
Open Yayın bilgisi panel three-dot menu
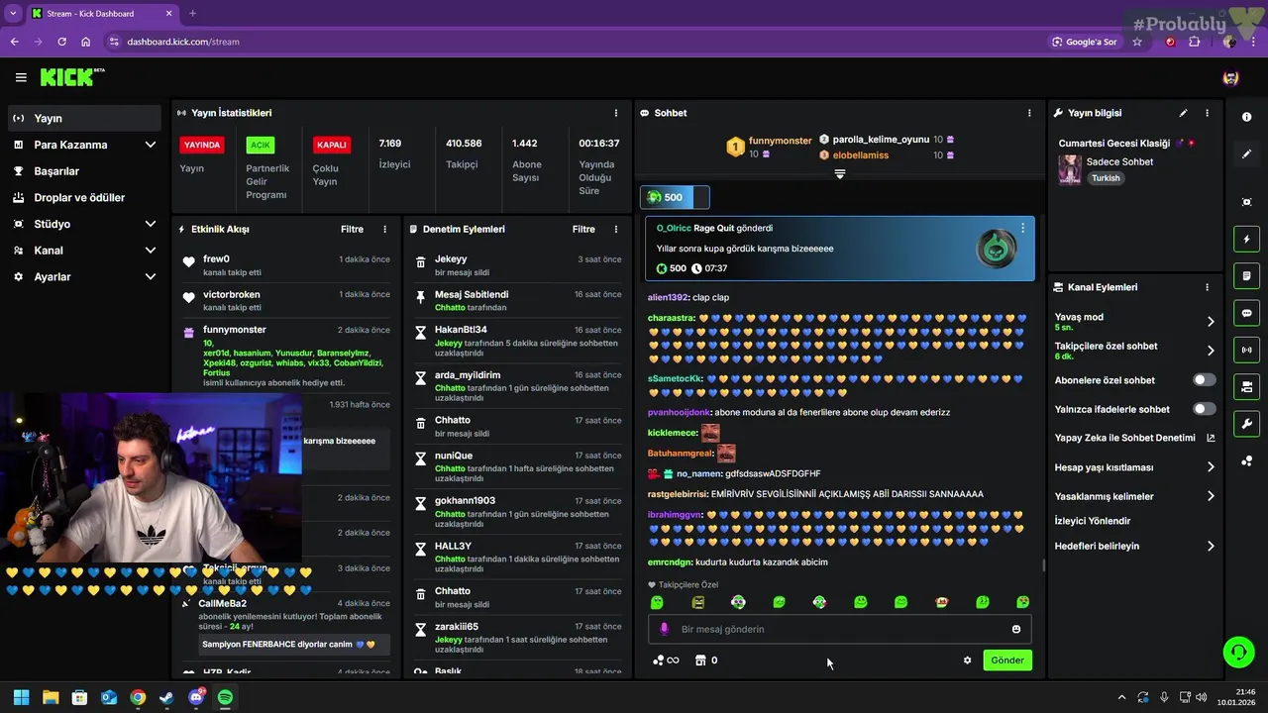tap(1207, 113)
